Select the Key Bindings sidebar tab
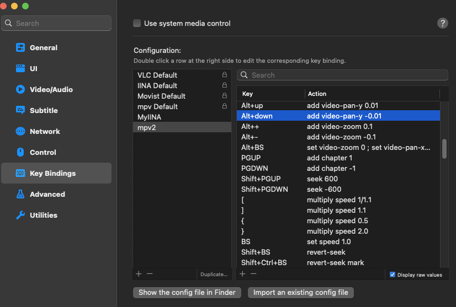The height and width of the screenshot is (307, 456). [52, 173]
